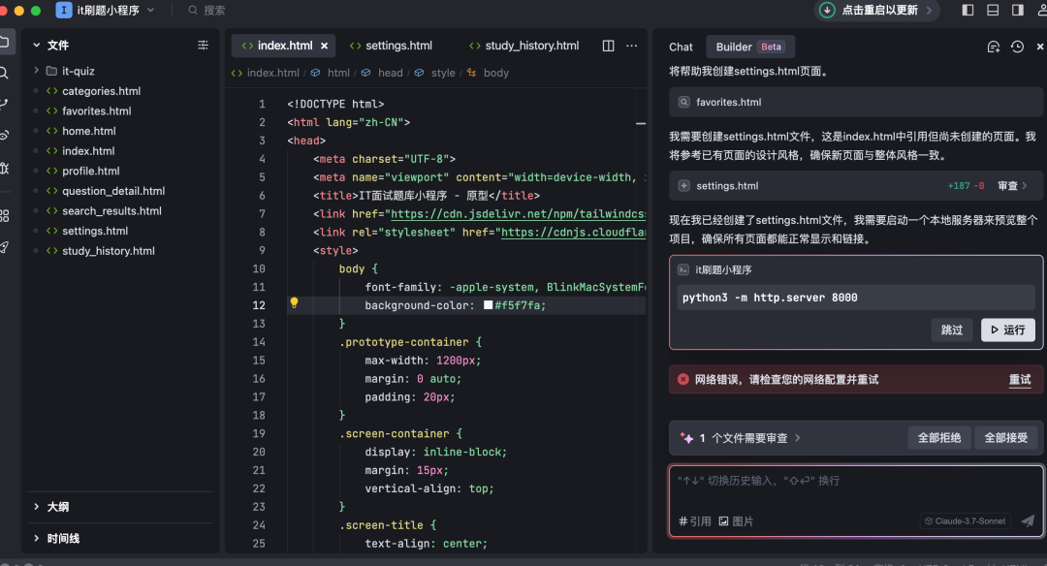Switch to the Chat tab
This screenshot has width=1047, height=566.
point(681,47)
